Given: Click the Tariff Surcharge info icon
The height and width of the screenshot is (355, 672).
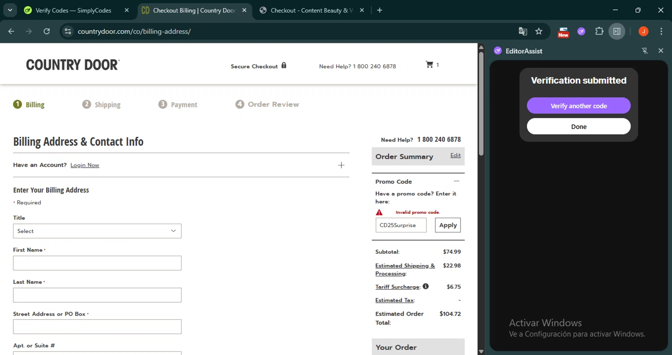Looking at the screenshot, I should (426, 286).
